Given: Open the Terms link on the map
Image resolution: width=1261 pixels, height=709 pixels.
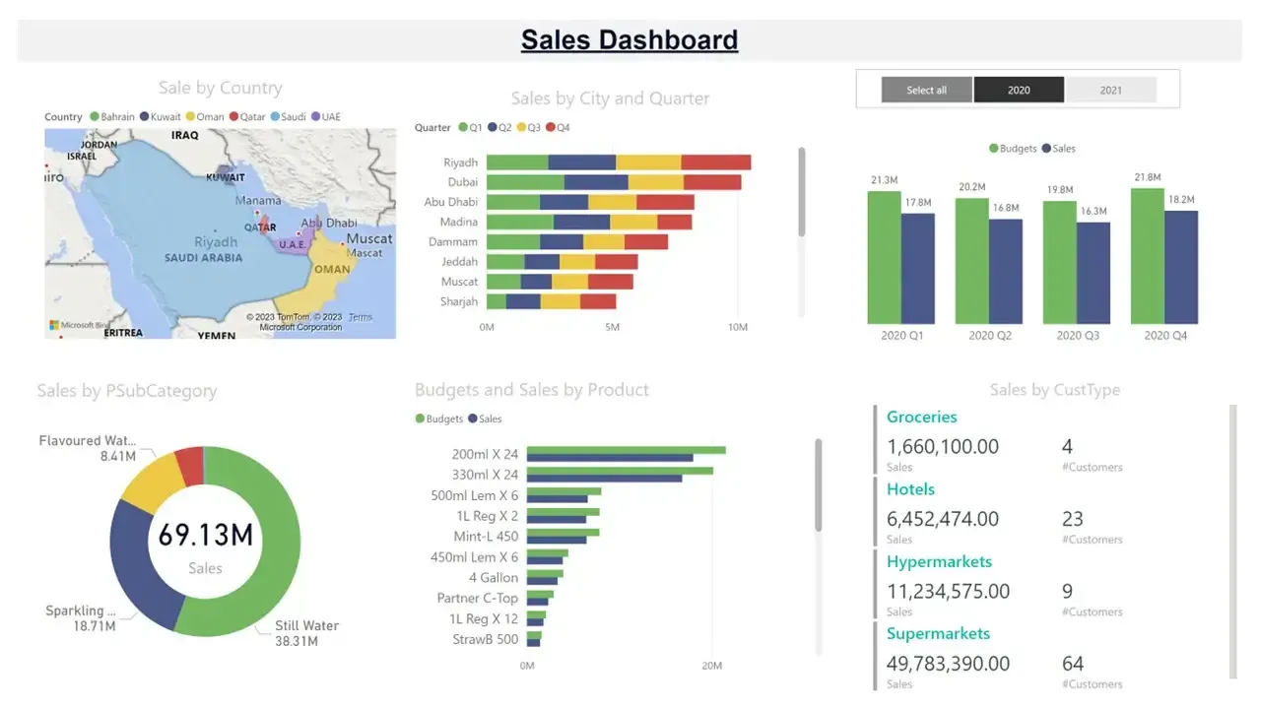Looking at the screenshot, I should coord(360,317).
